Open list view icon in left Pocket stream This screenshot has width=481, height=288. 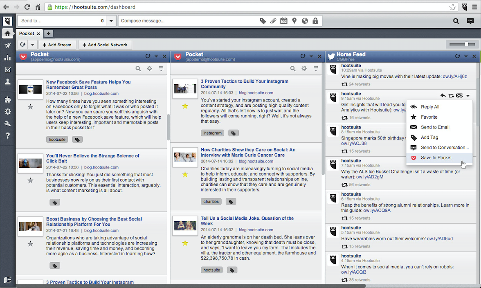(x=161, y=68)
